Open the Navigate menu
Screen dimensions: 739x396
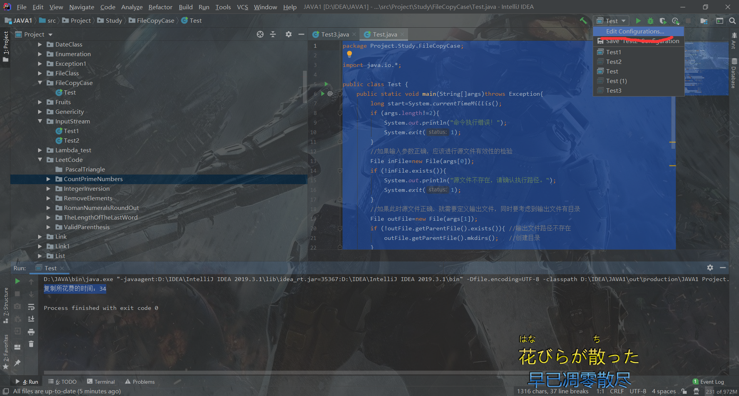click(x=82, y=7)
